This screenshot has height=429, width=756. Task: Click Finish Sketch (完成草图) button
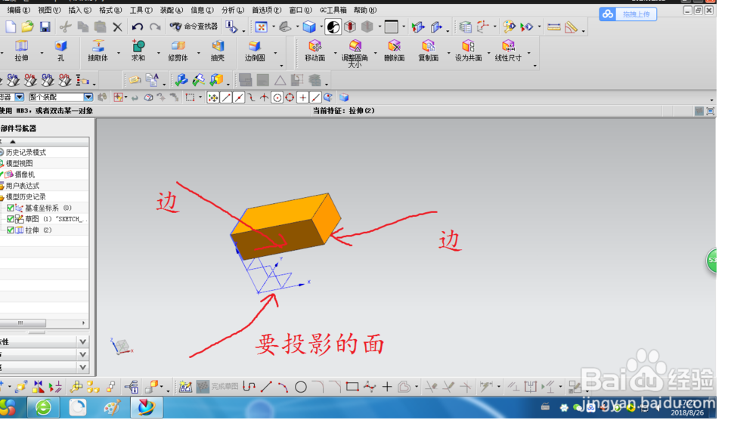[218, 386]
